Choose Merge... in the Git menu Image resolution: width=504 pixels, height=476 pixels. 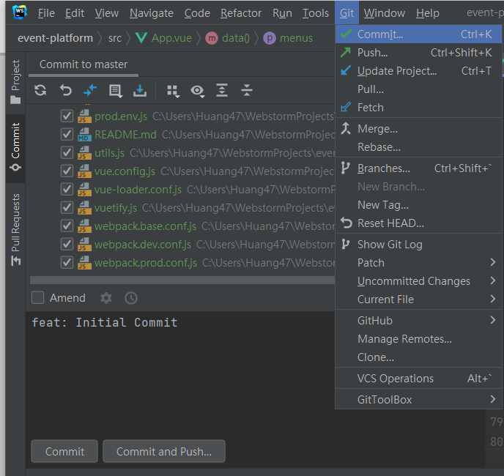[x=418, y=129]
